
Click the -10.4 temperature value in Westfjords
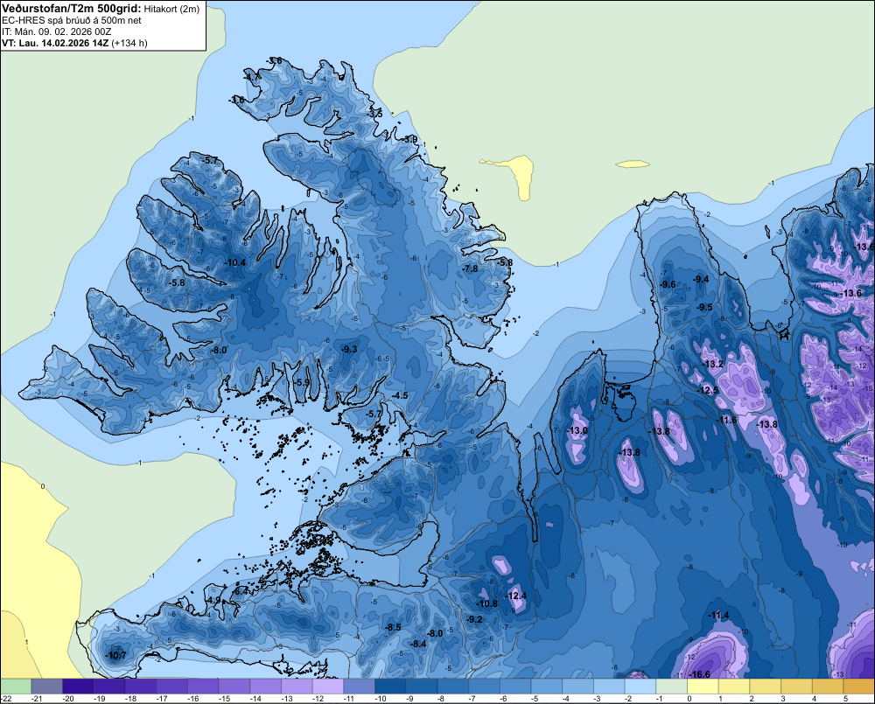point(234,262)
